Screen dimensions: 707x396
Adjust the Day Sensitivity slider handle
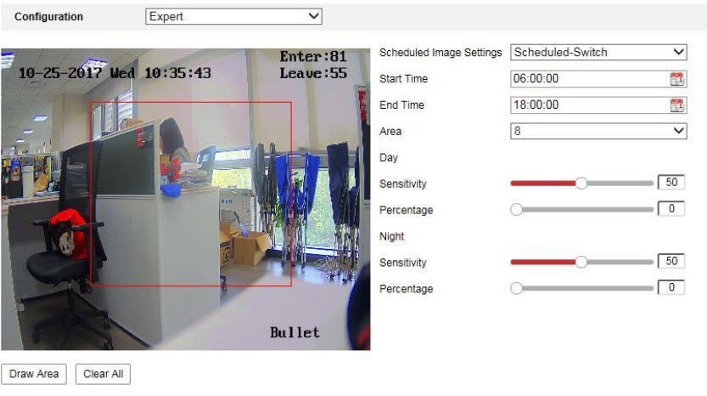point(581,184)
